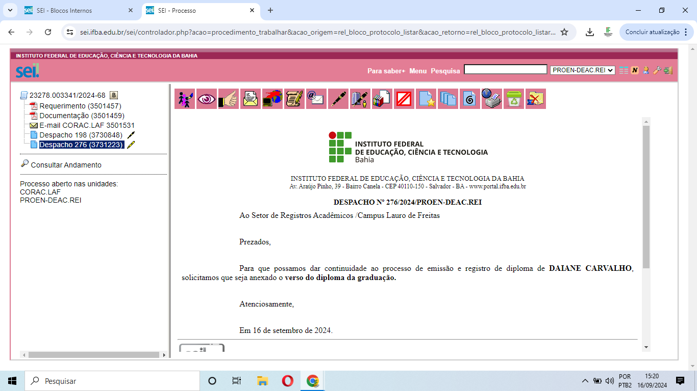The width and height of the screenshot is (697, 391).
Task: Click the building with pen icon
Action: pos(360,99)
